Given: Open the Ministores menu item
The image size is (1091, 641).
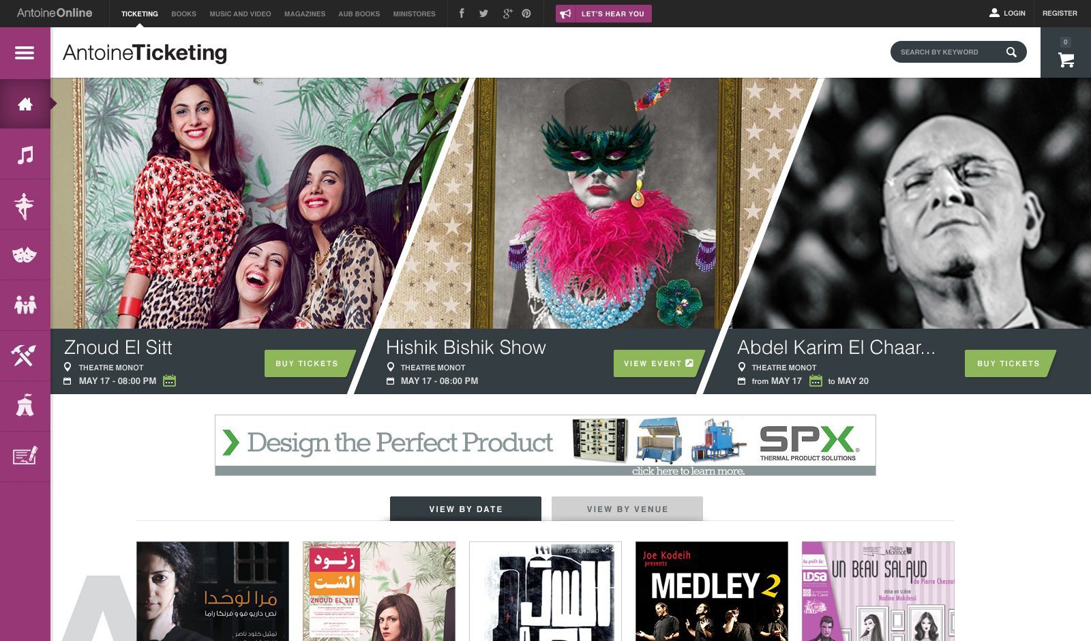Looking at the screenshot, I should click(415, 14).
